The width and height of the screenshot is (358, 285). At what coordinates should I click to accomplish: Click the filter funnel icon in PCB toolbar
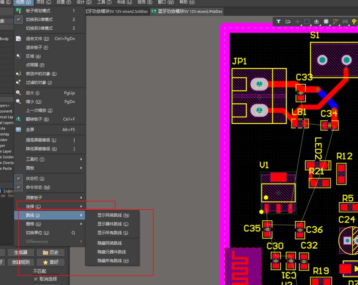(278, 21)
